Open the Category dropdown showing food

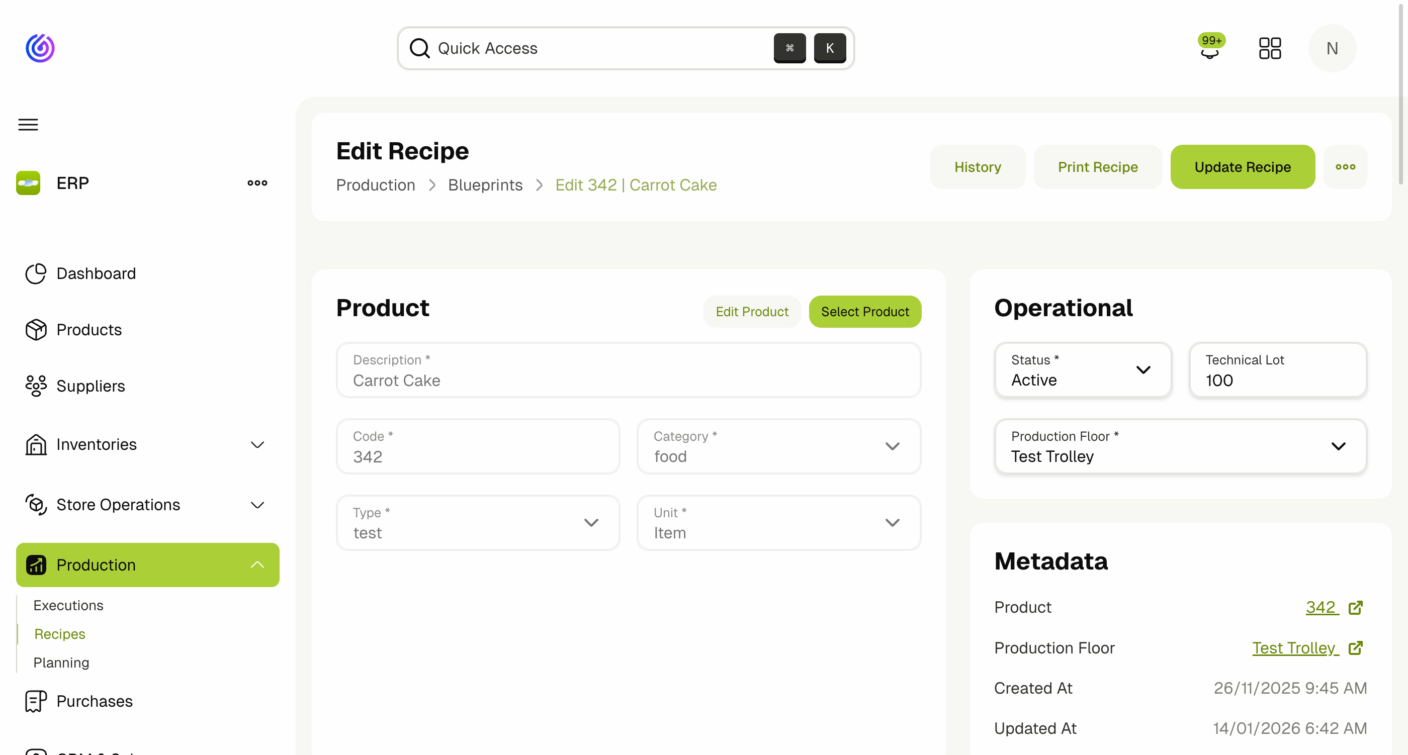[x=892, y=446]
